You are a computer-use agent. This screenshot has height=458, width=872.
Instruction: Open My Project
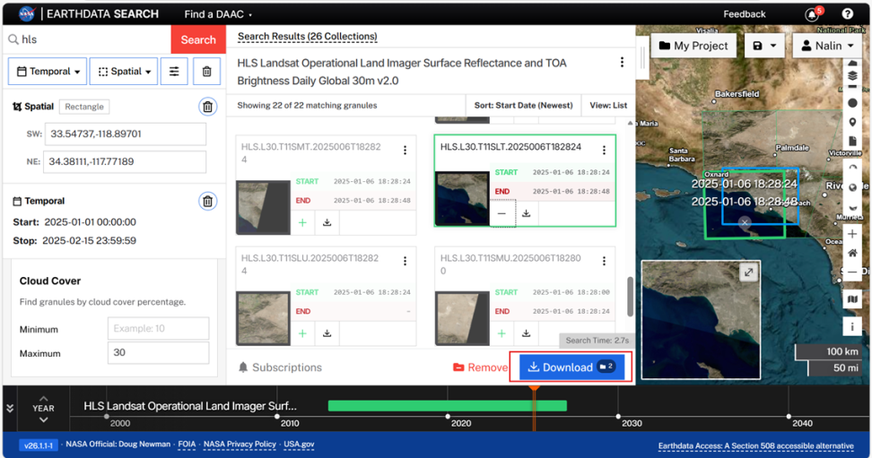693,46
